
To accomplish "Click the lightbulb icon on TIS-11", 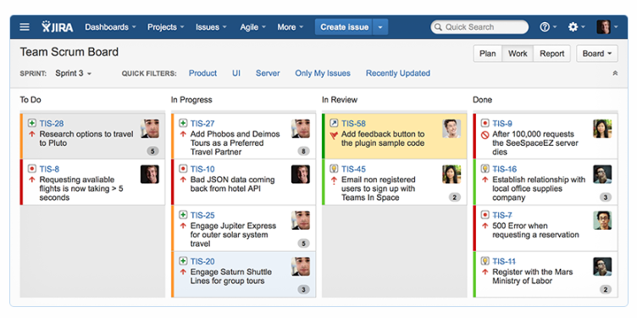I will point(485,261).
